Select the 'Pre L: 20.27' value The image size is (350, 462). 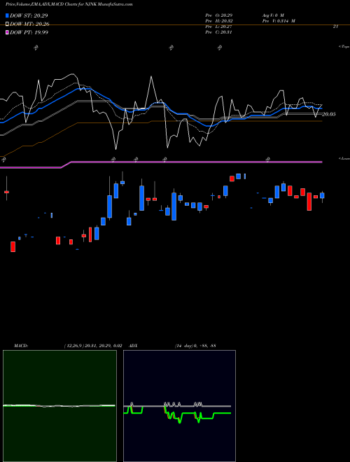[218, 27]
